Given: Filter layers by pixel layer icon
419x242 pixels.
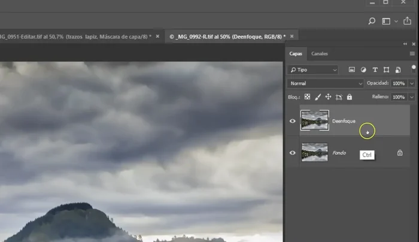Looking at the screenshot, I should pos(352,69).
